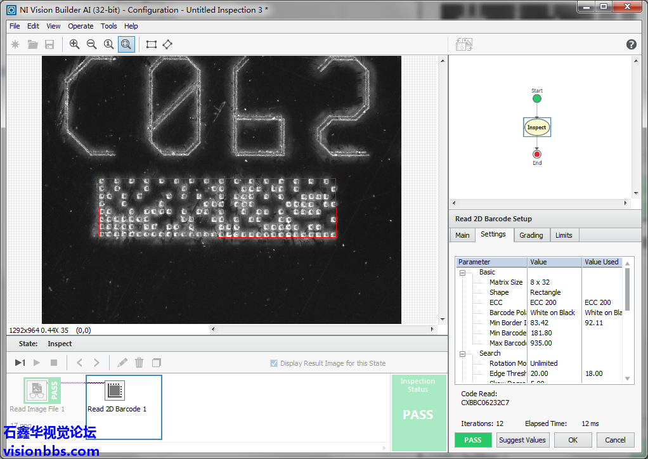The image size is (648, 459).
Task: Switch to the Main tab
Action: (462, 235)
